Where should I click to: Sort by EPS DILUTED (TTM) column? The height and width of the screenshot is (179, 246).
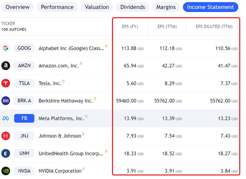point(214,27)
